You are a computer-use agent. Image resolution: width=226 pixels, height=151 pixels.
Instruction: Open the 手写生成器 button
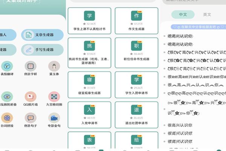(x=42, y=50)
